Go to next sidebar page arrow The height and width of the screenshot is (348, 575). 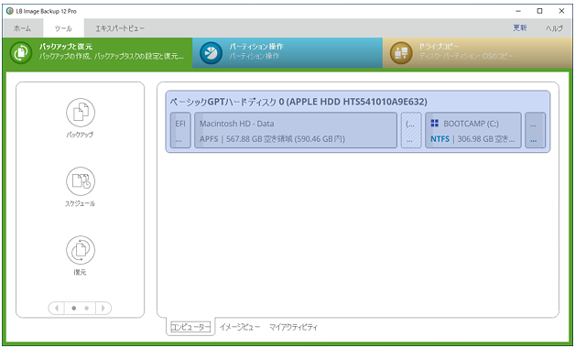pyautogui.click(x=103, y=308)
